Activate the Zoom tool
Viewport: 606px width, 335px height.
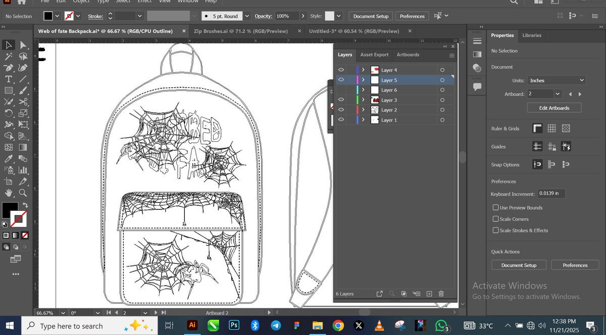pos(23,193)
